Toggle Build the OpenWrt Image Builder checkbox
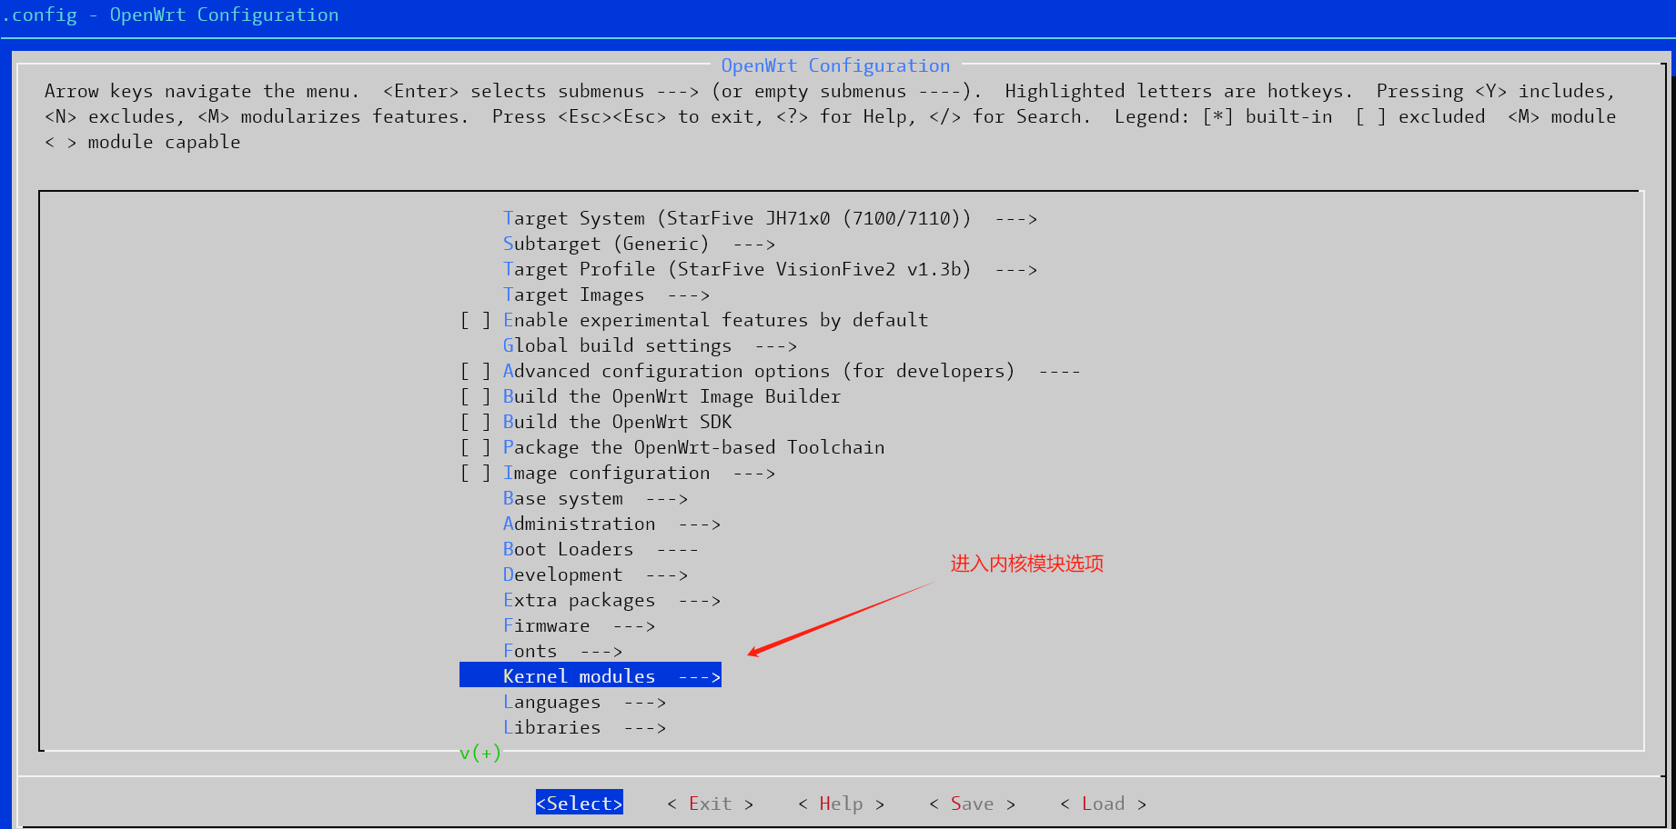The width and height of the screenshot is (1676, 829). click(x=476, y=396)
